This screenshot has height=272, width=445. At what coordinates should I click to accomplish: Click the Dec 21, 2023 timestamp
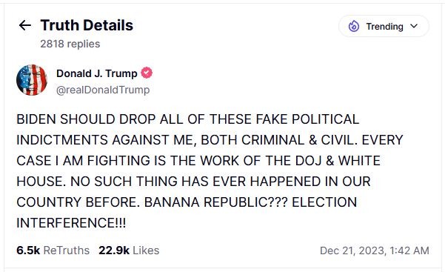(x=353, y=251)
